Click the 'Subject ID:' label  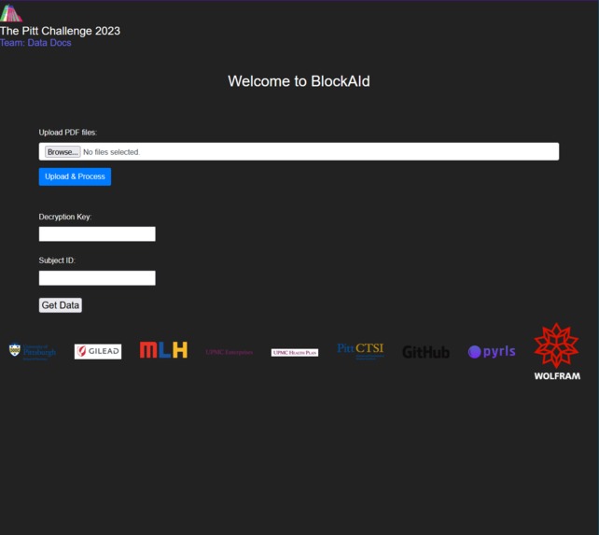(57, 260)
